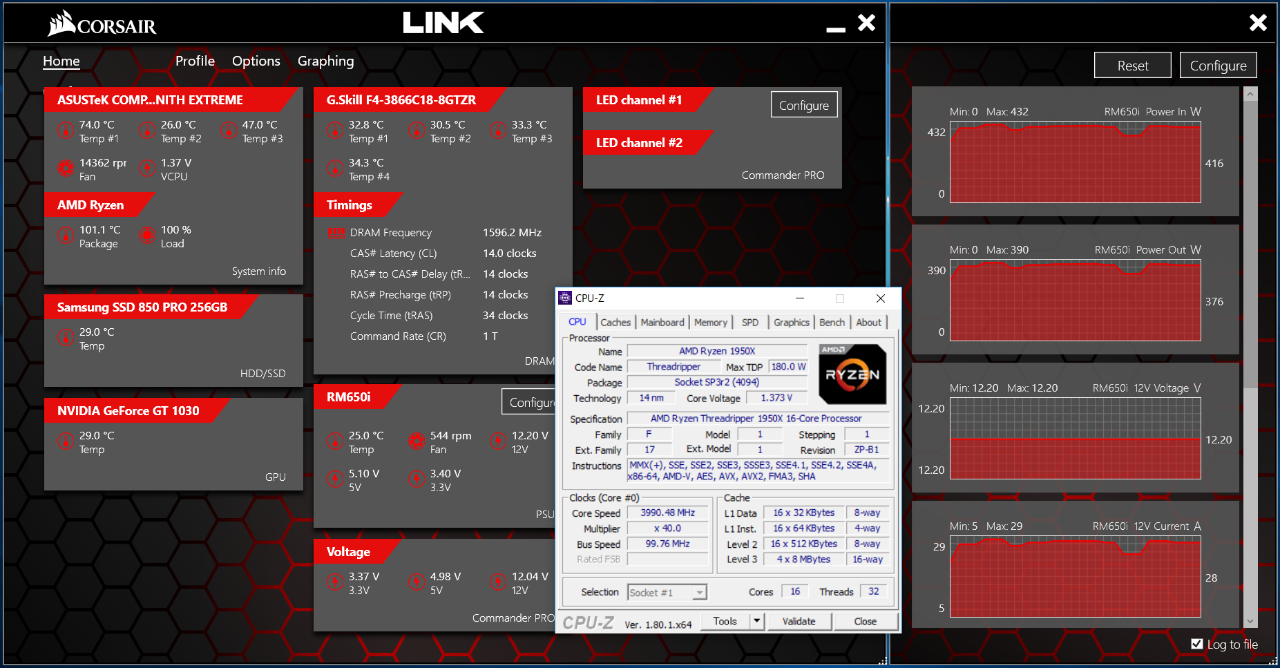Click AMD Ryzen 100 % Load icon

pos(147,236)
